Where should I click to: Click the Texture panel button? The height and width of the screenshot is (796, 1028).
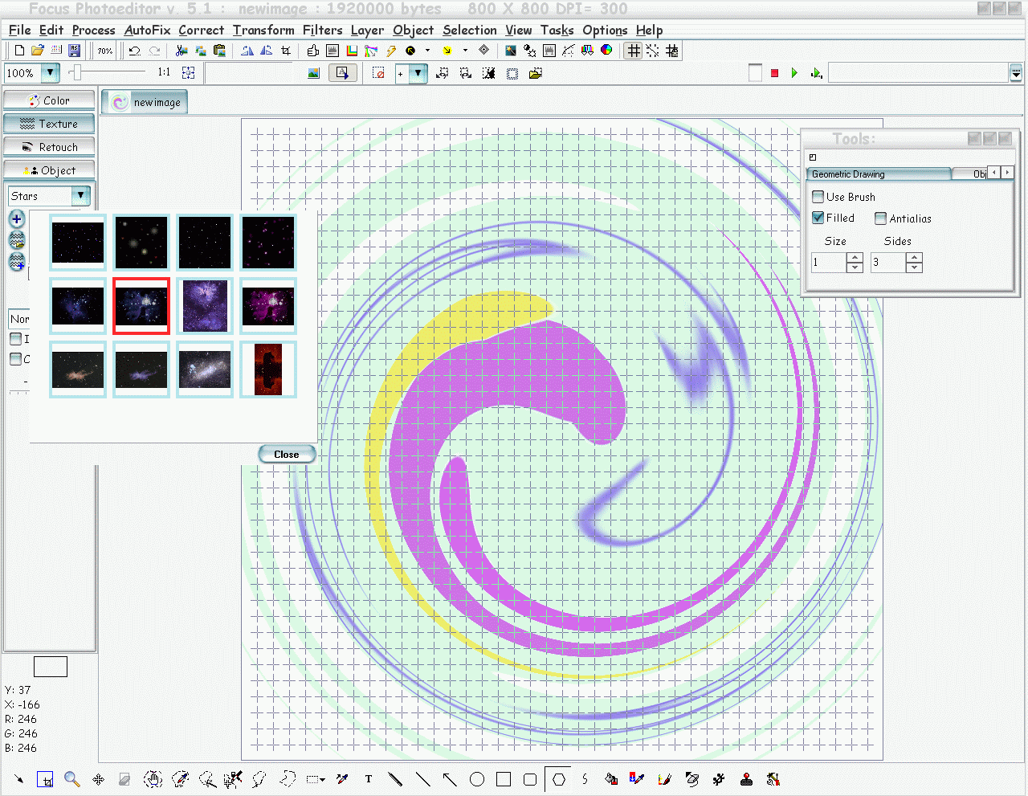(49, 124)
